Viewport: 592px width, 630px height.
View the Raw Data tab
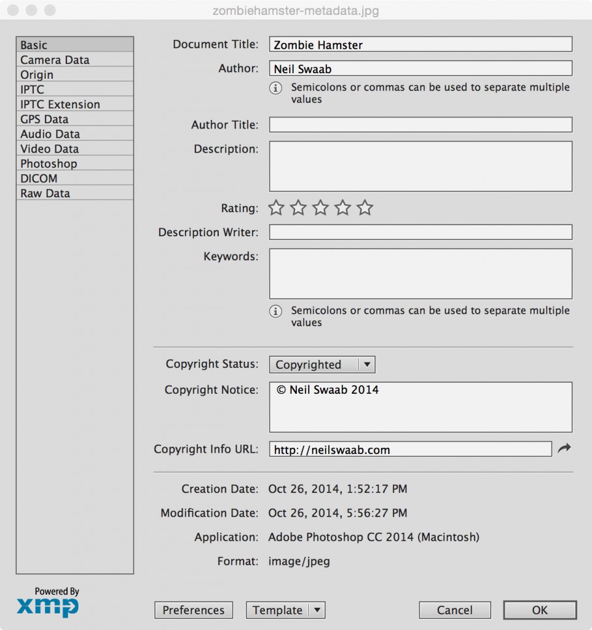(x=74, y=193)
